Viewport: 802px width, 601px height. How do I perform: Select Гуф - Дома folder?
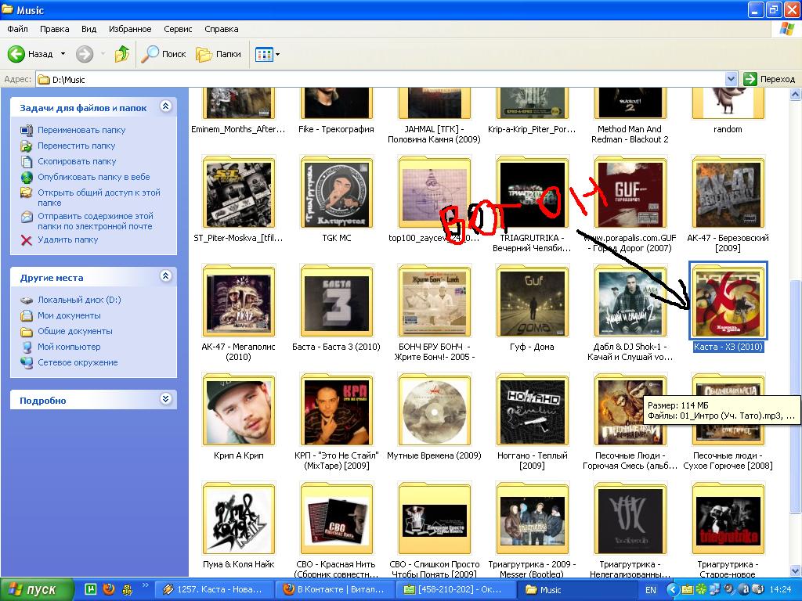(533, 301)
